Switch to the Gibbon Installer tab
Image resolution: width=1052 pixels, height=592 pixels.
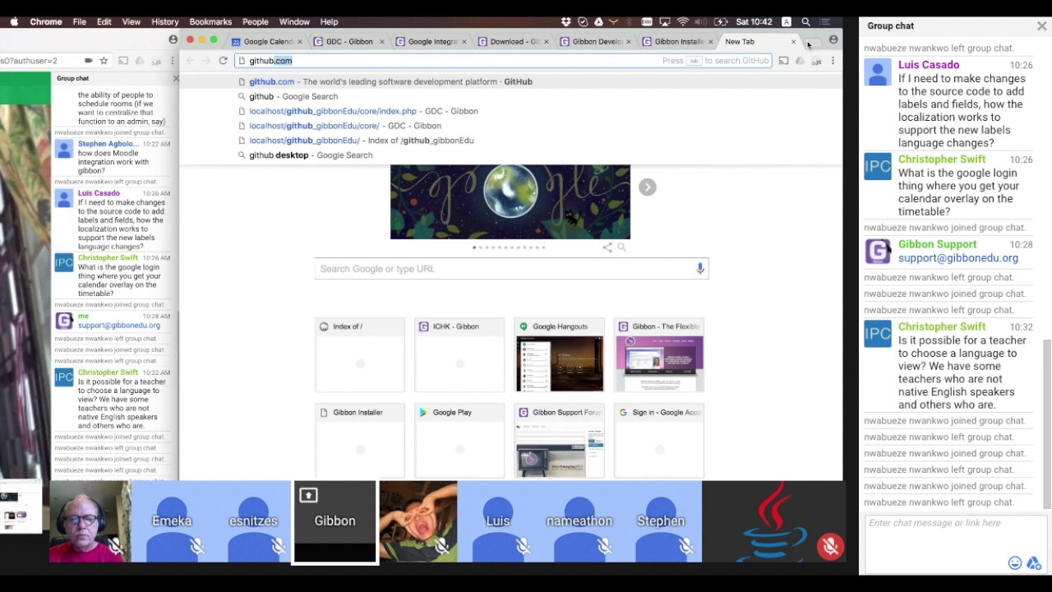coord(678,42)
